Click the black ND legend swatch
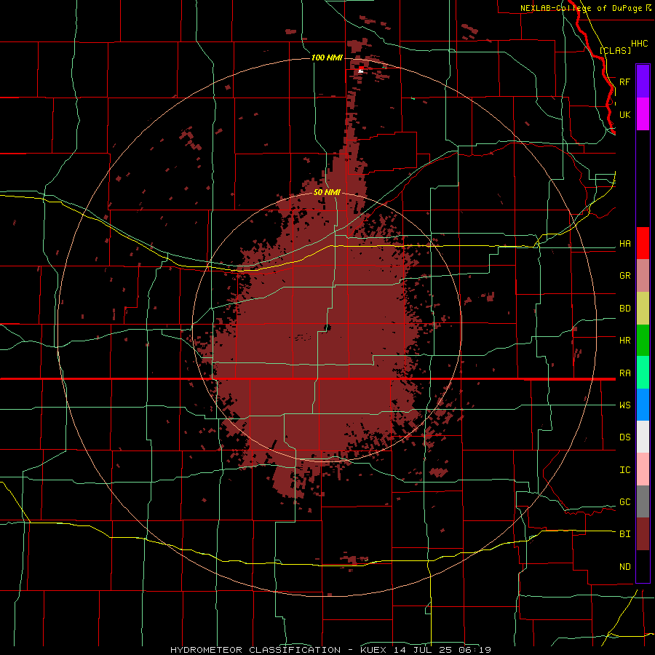 [643, 566]
